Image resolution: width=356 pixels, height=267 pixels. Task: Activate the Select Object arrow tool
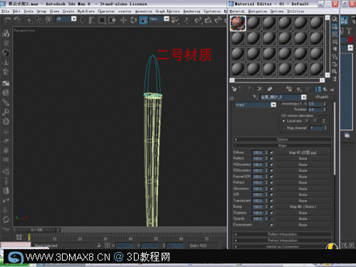82,20
